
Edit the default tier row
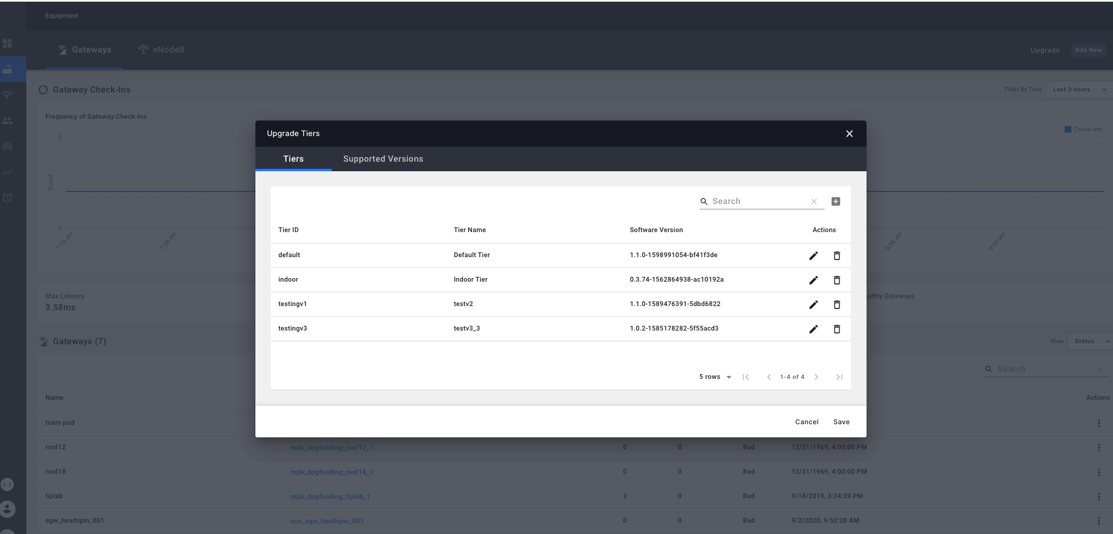813,256
